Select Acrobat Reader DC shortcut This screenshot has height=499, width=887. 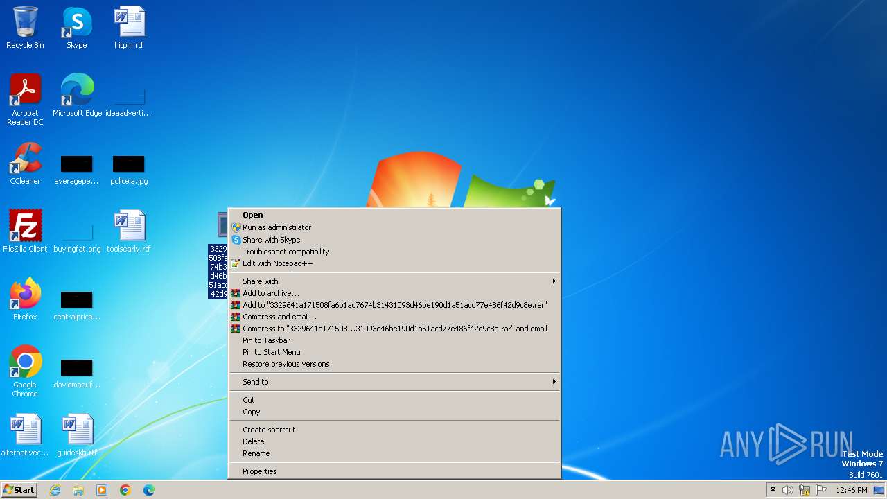(25, 100)
